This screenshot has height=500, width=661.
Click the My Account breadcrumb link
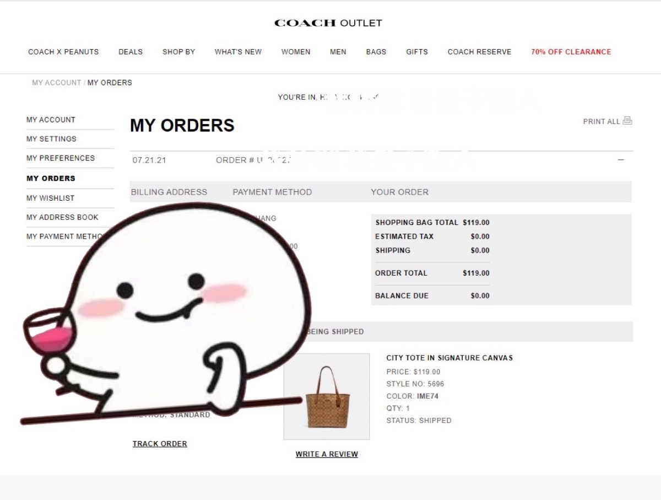[56, 83]
